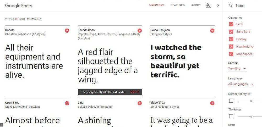Add Roboto font to selection
The image size is (262, 127).
pyautogui.click(x=67, y=31)
